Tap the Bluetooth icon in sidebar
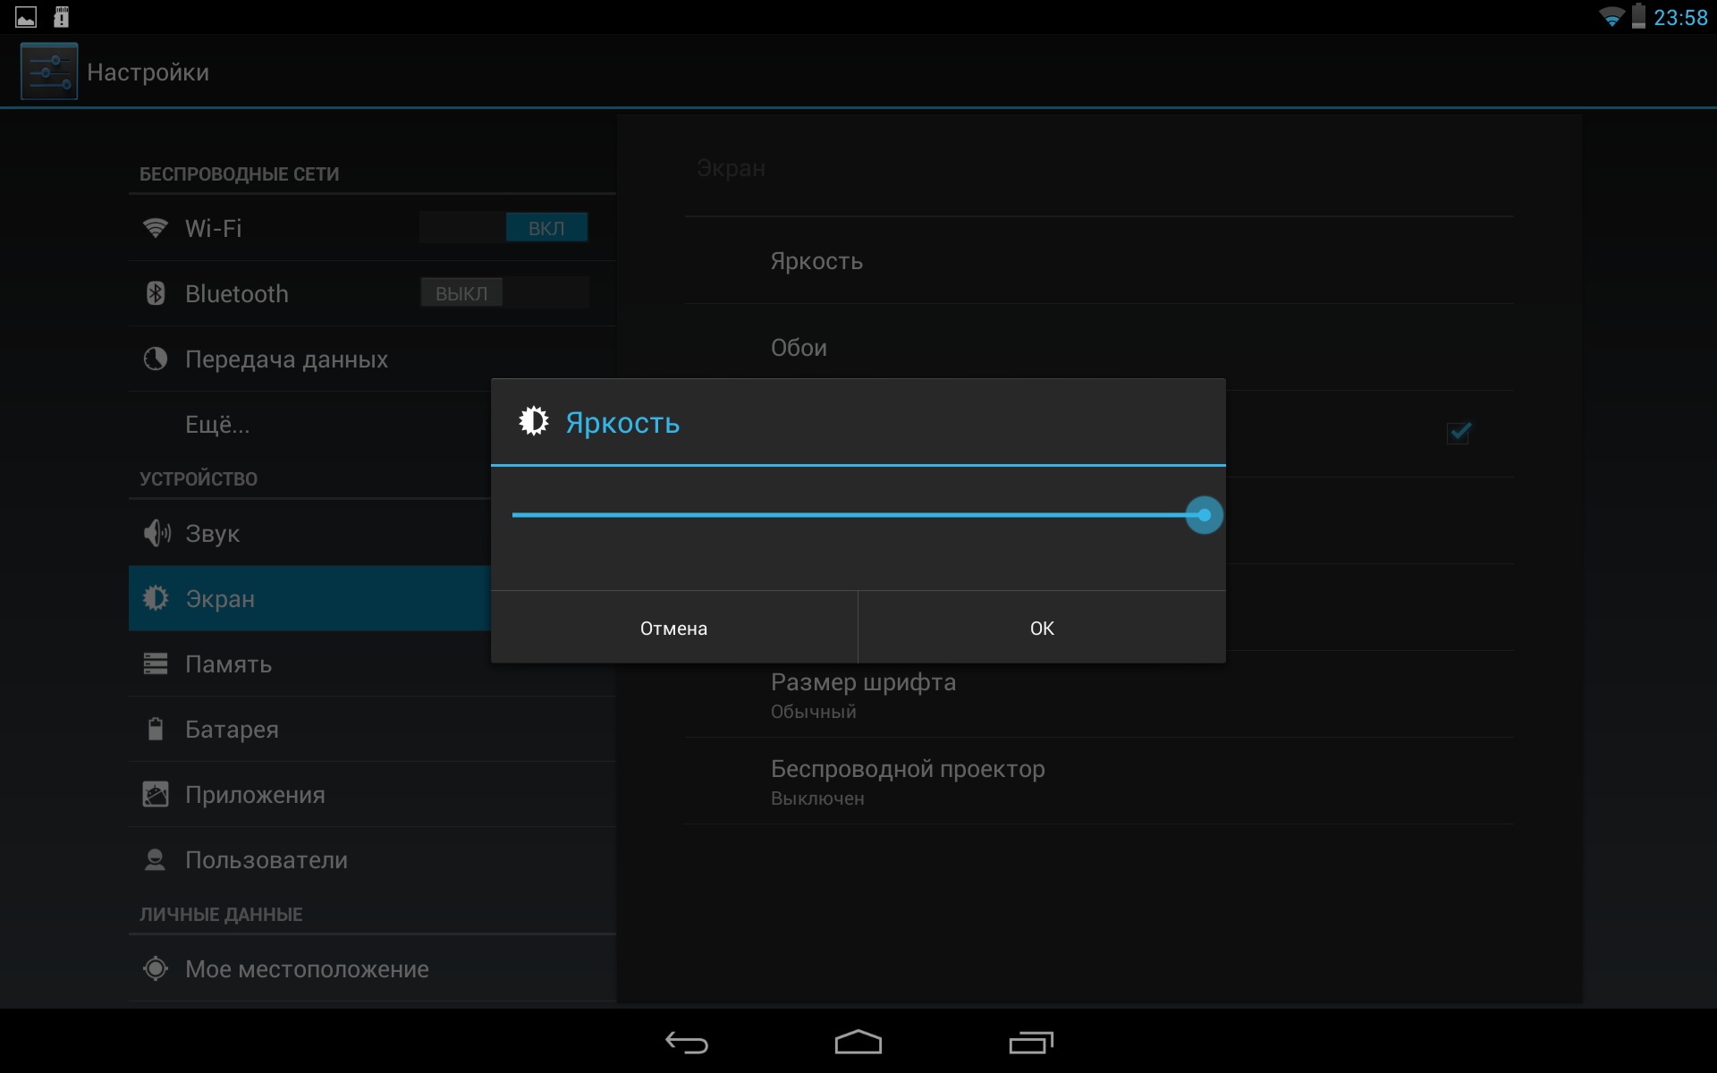Image resolution: width=1717 pixels, height=1073 pixels. pos(156,293)
